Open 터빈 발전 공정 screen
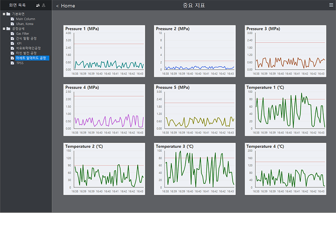Image resolution: width=336 pixels, height=243 pixels. [26, 53]
